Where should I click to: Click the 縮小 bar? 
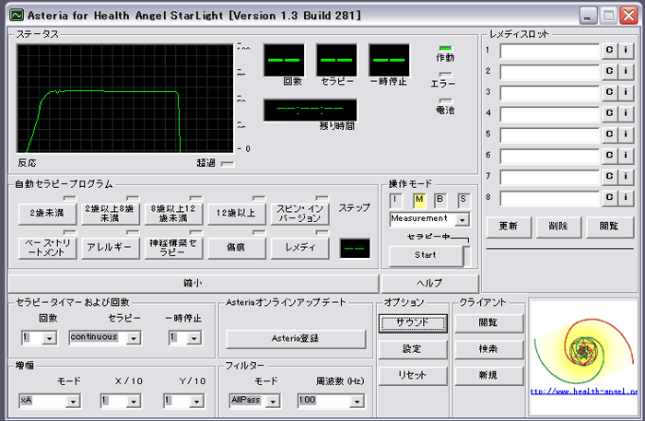193,281
